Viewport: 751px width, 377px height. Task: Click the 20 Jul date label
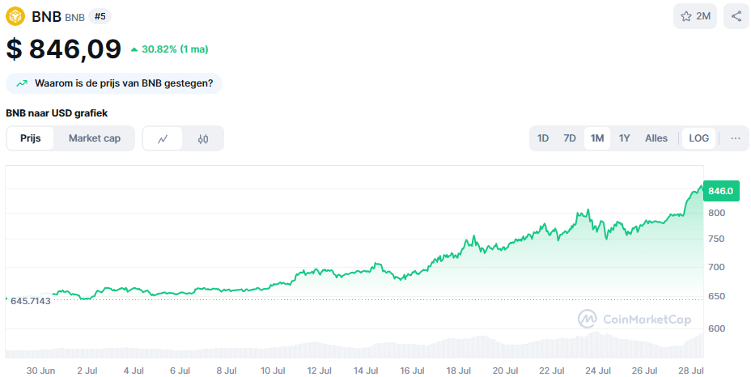505,371
